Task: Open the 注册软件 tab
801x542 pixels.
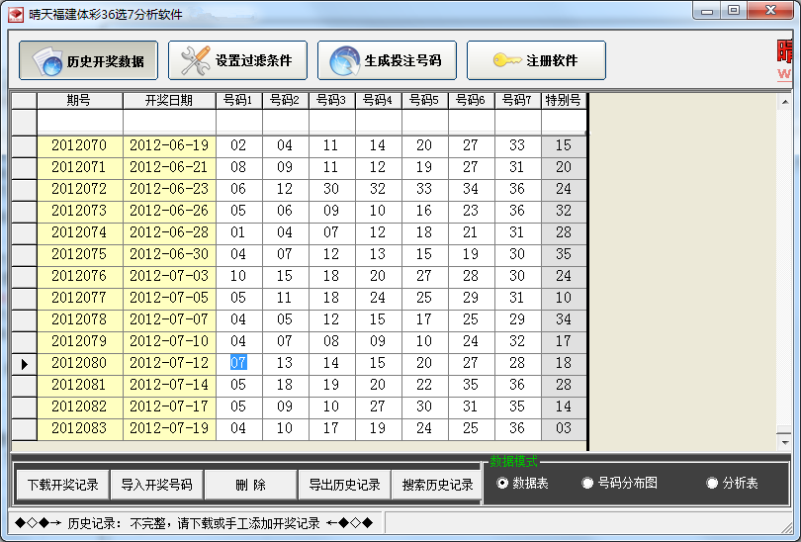Action: pos(536,60)
